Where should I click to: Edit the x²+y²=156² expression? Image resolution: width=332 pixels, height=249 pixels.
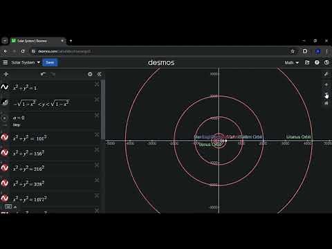click(28, 153)
